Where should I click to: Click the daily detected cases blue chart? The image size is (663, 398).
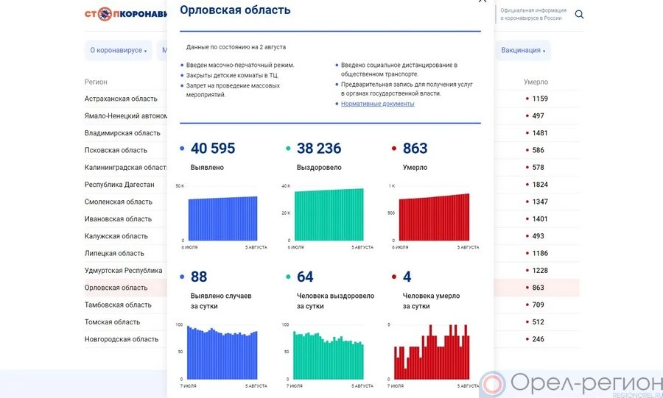[x=222, y=353]
